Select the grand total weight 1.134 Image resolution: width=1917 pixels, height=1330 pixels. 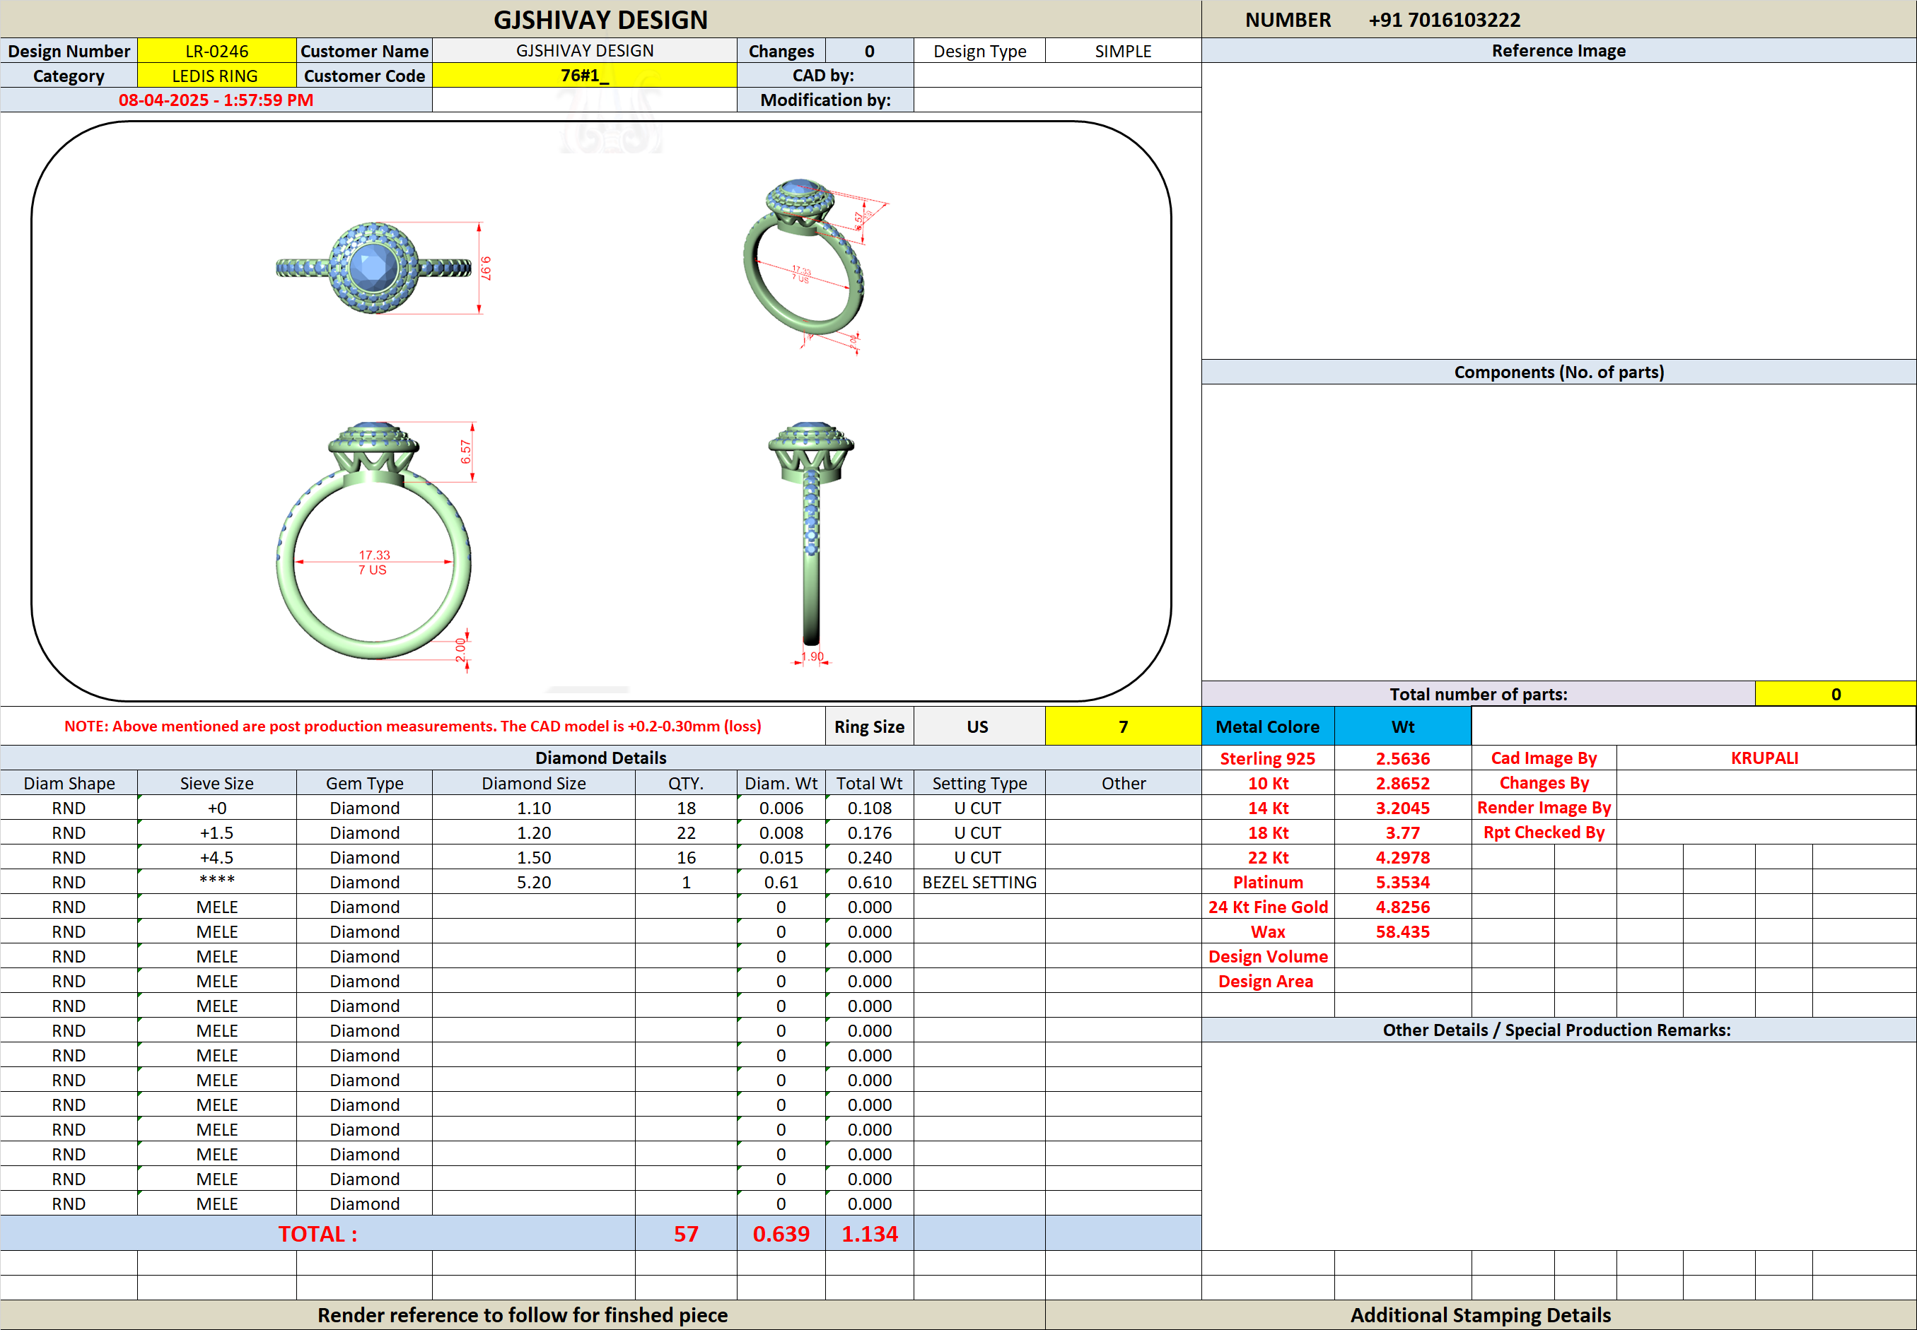tap(870, 1233)
